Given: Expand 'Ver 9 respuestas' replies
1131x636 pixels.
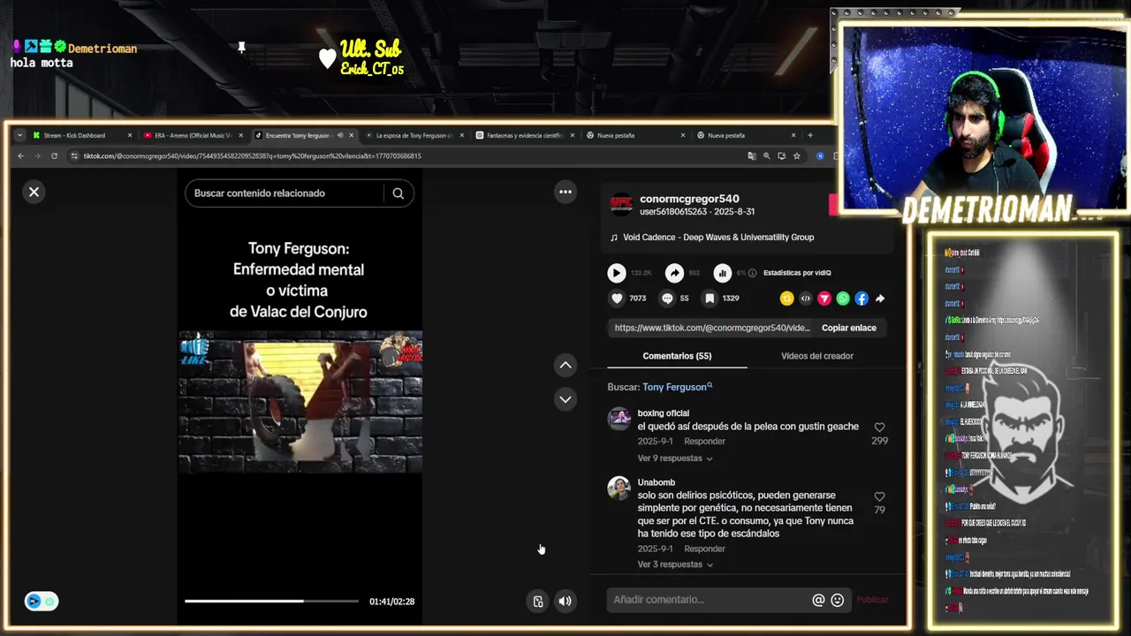Looking at the screenshot, I should click(675, 458).
